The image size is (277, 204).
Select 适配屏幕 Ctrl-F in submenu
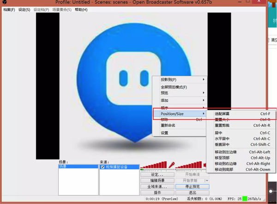click(241, 114)
